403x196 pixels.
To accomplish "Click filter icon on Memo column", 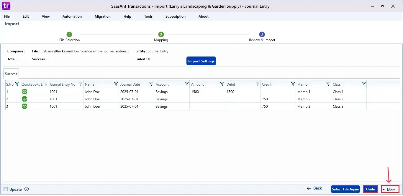I will point(328,84).
